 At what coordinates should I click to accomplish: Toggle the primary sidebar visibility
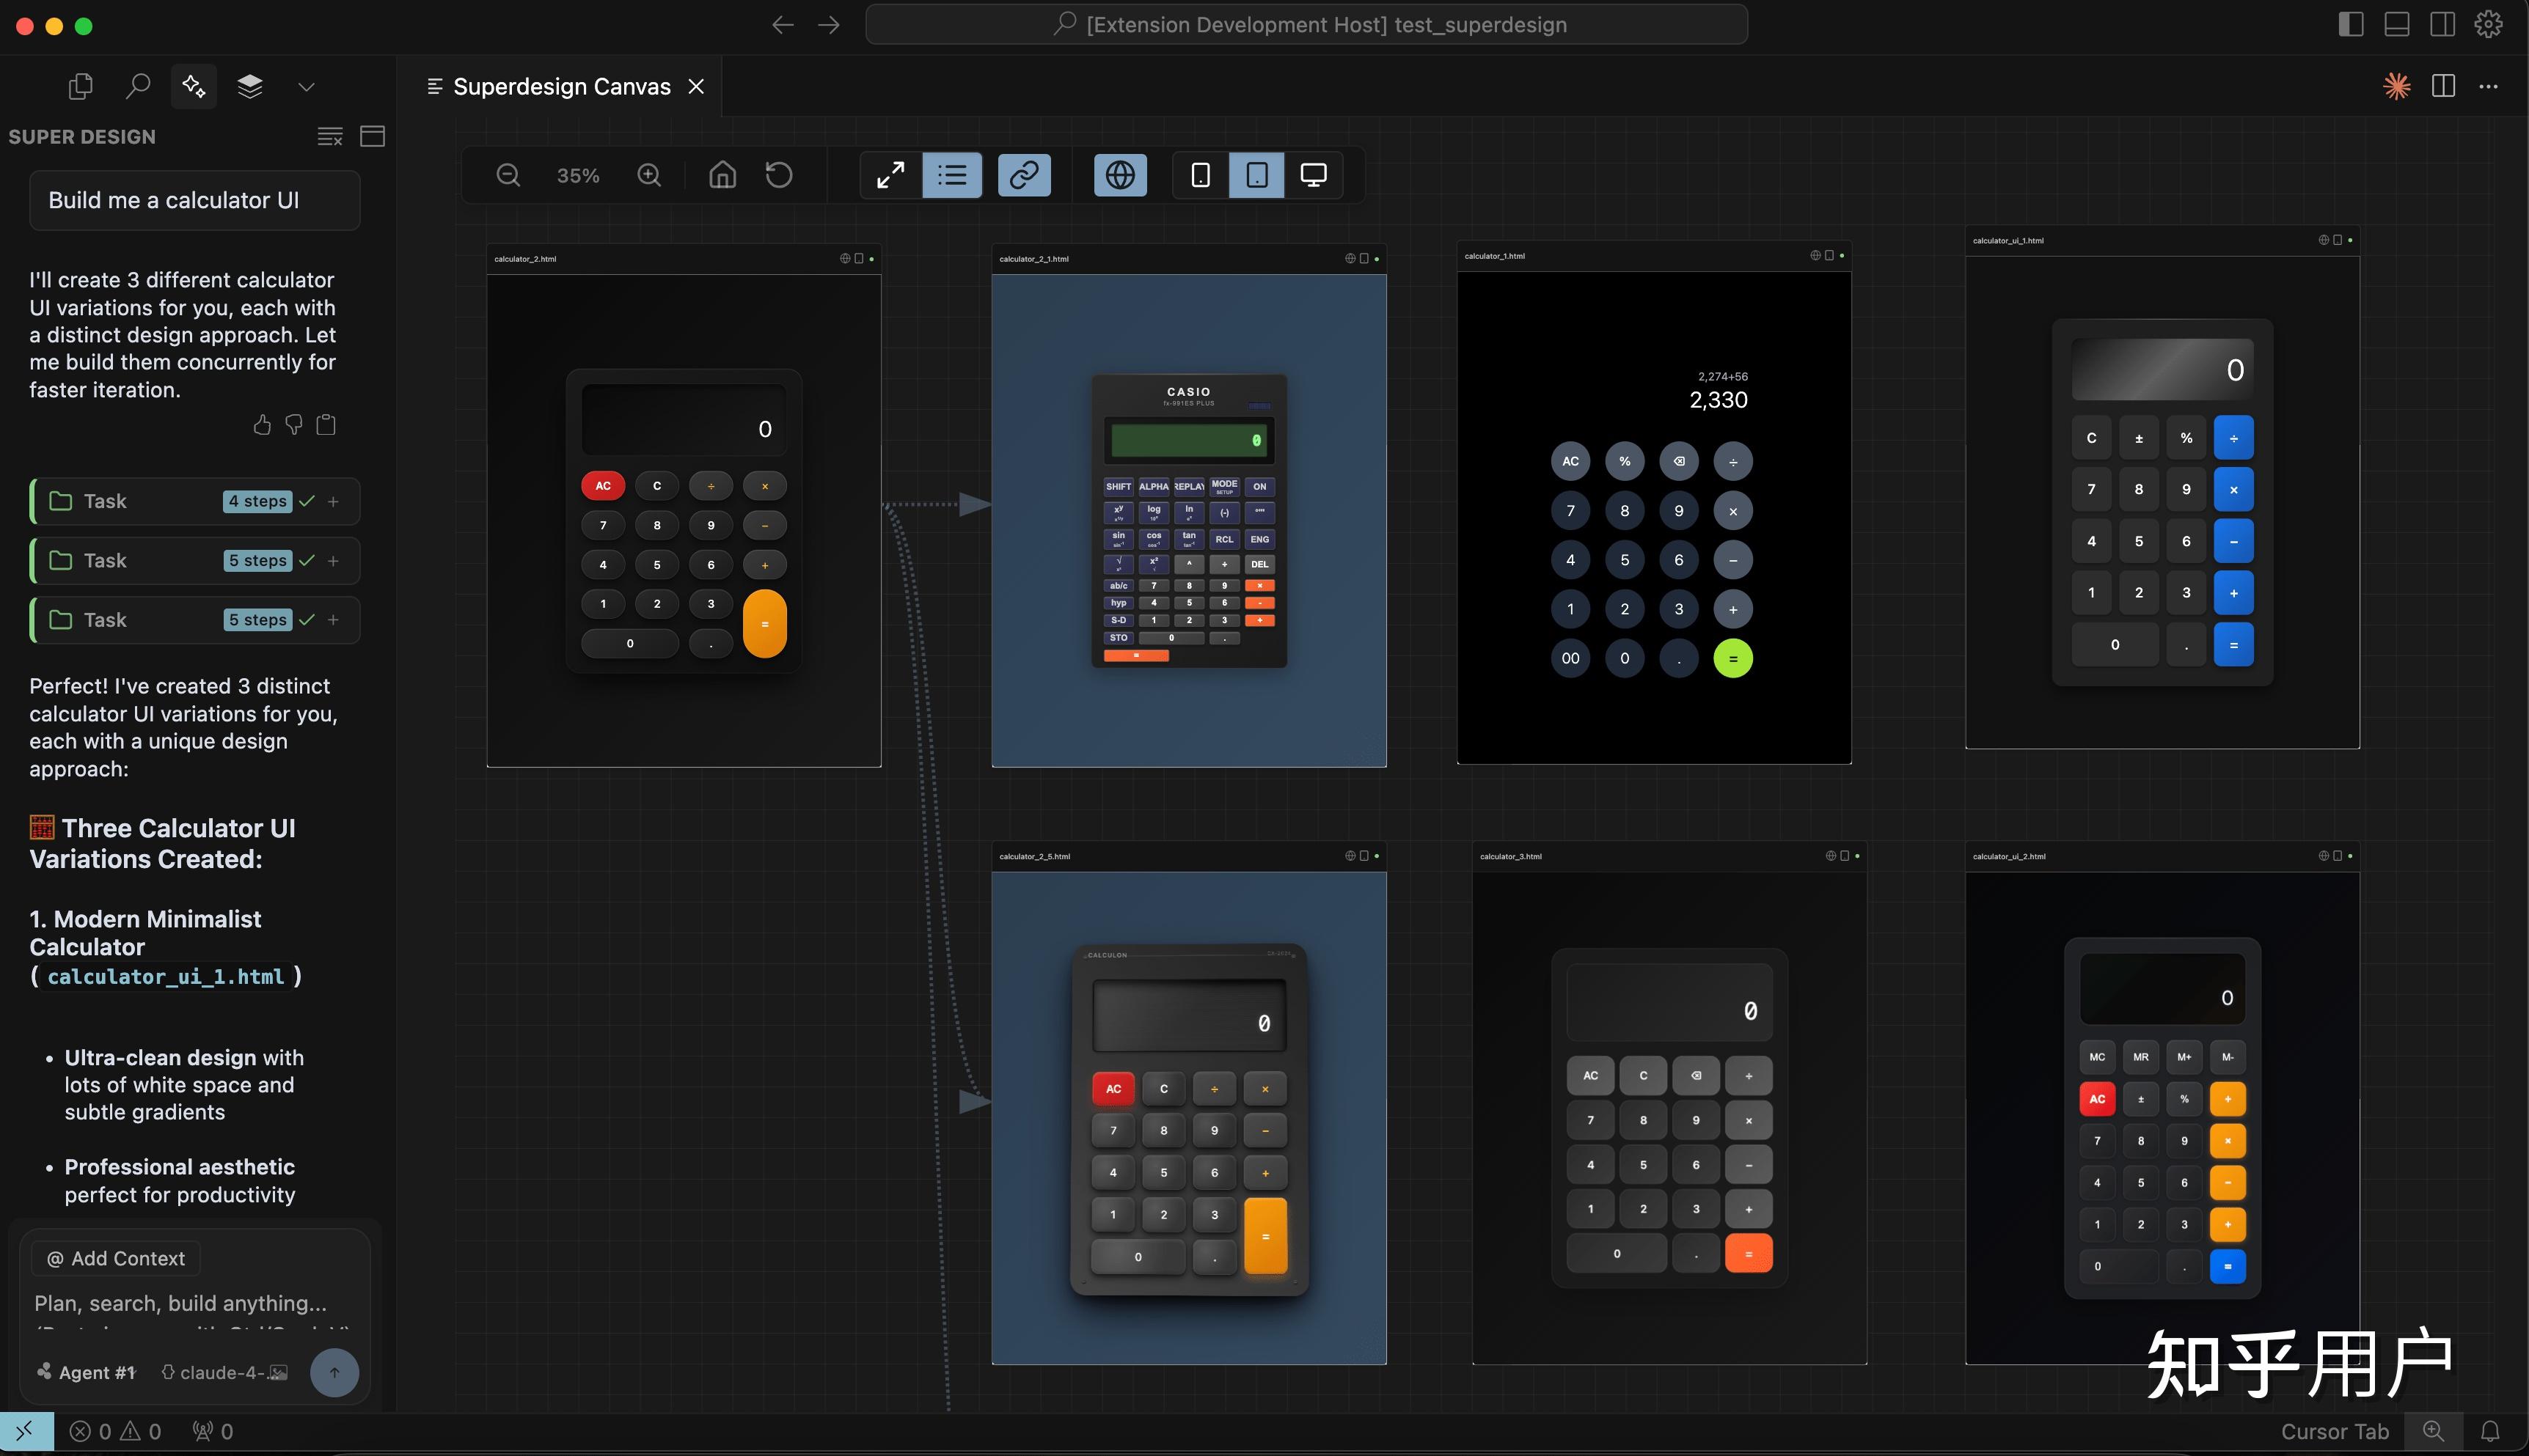2351,24
